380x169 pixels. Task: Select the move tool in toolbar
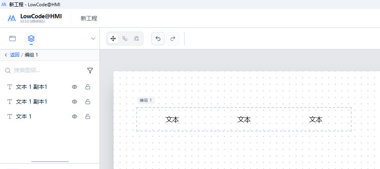coord(113,39)
